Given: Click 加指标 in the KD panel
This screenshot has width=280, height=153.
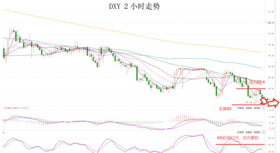Looking at the screenshot, I should tap(249, 132).
